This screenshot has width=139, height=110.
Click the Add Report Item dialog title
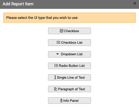click(18, 4)
